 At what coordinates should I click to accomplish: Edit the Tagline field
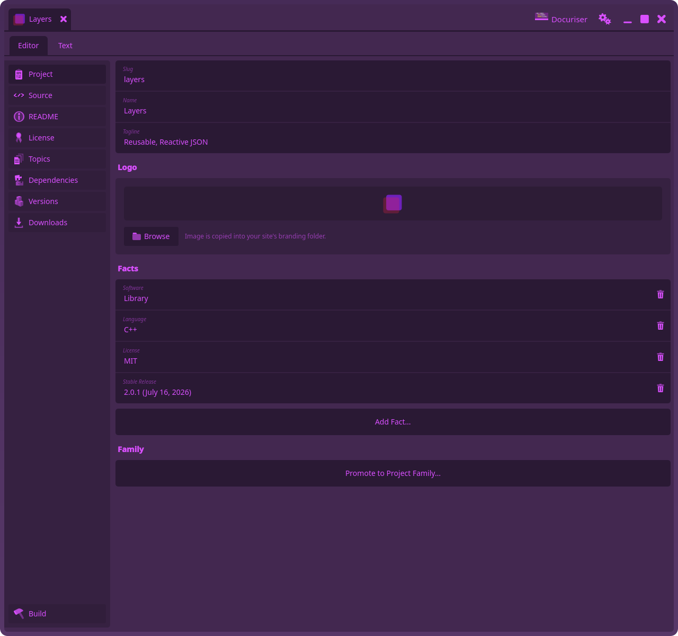pos(393,138)
